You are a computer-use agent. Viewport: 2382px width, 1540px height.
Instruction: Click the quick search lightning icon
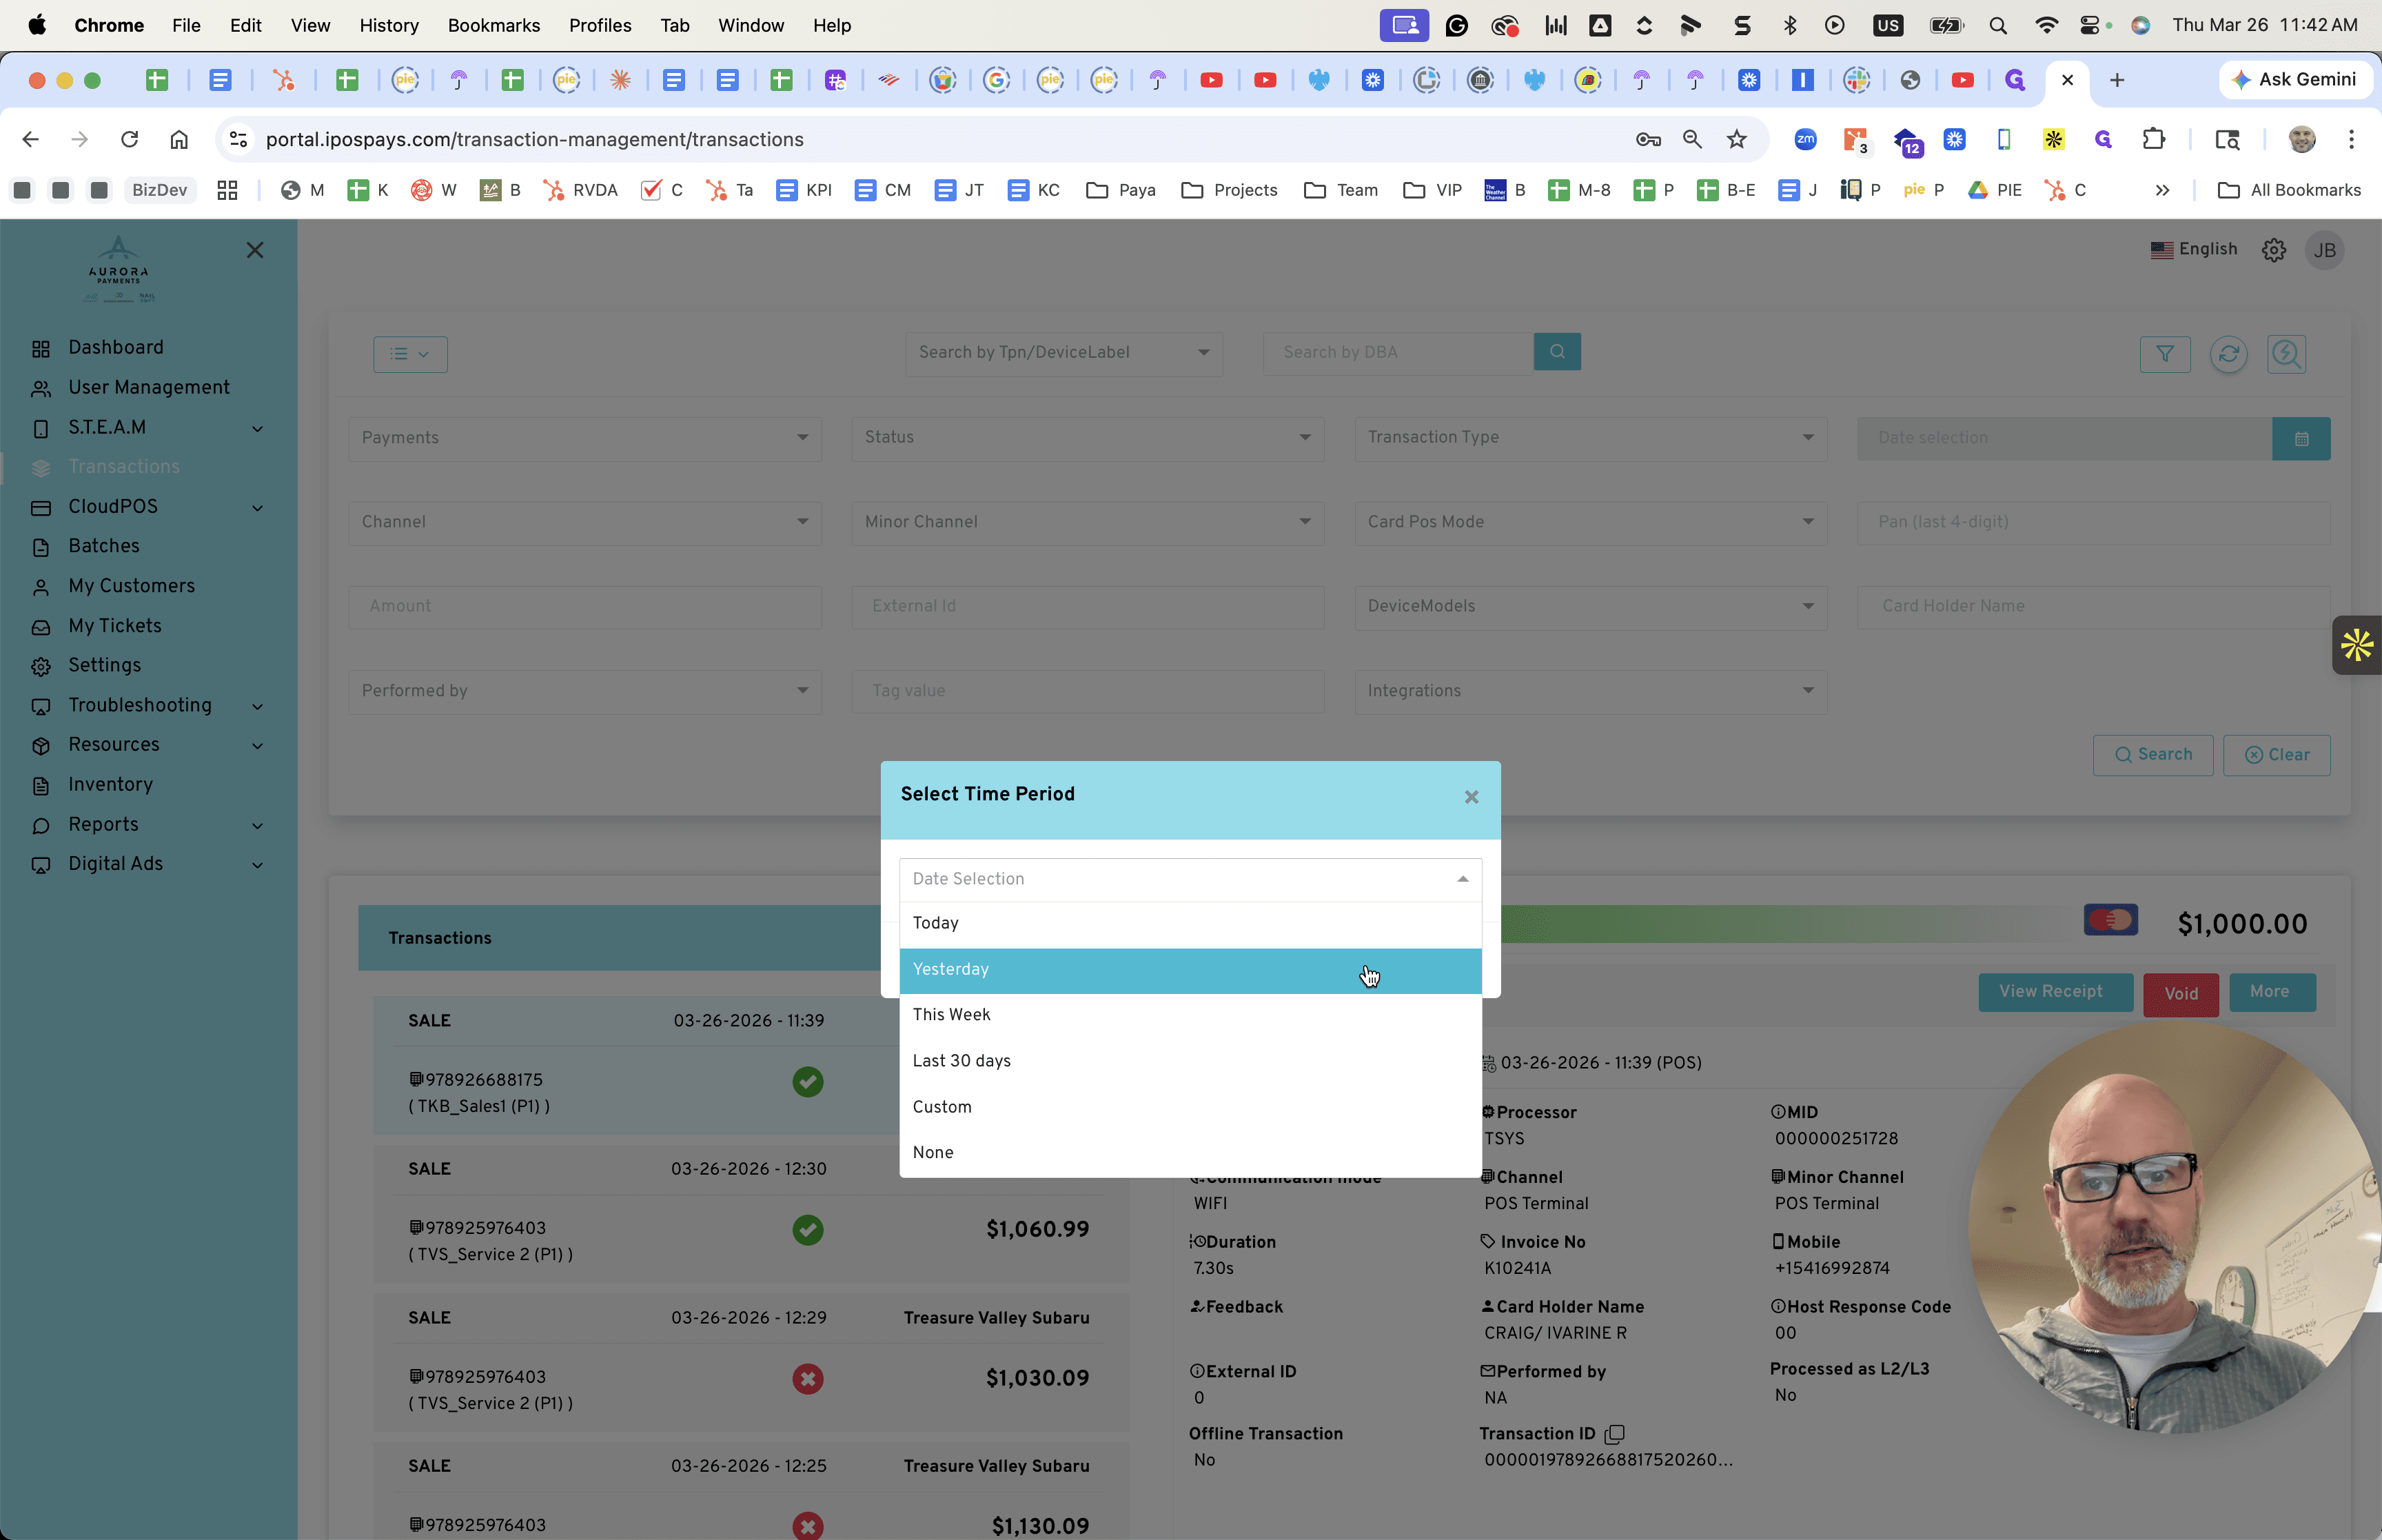(x=2286, y=354)
